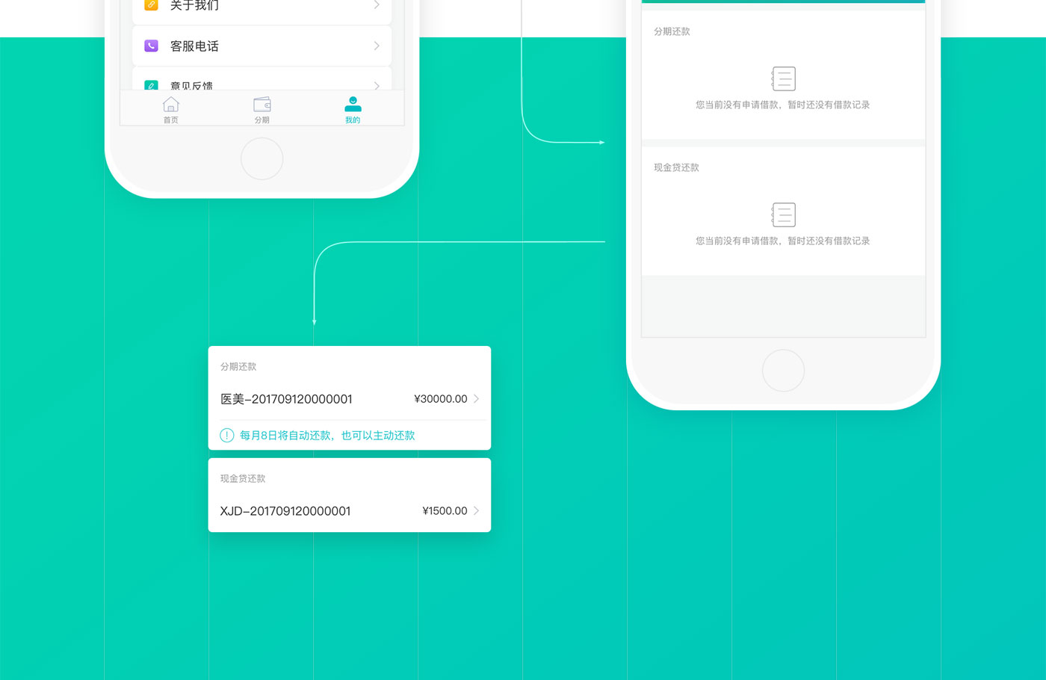Tap the 客服电话 label
1046x680 pixels.
[x=194, y=46]
